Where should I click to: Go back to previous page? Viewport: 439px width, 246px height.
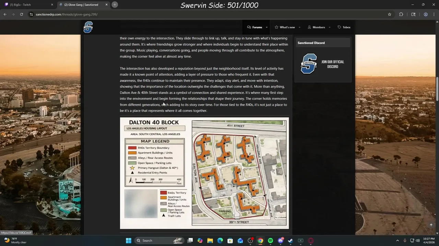[5, 14]
